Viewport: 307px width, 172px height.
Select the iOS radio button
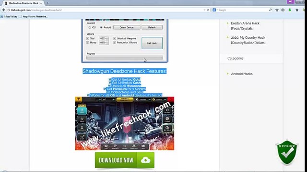[90, 28]
